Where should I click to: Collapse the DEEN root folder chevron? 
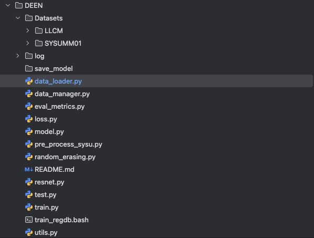click(8, 5)
